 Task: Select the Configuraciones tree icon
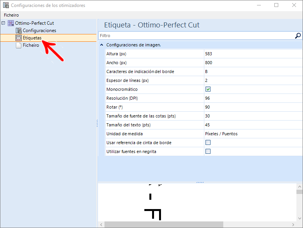pyautogui.click(x=19, y=31)
